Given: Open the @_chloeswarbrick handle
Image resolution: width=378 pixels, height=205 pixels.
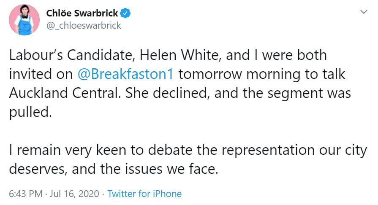Looking at the screenshot, I should click(x=84, y=26).
